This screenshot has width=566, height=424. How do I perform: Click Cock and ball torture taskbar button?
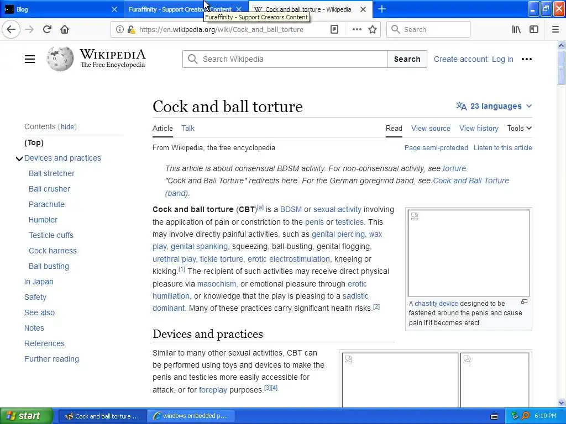click(x=102, y=416)
